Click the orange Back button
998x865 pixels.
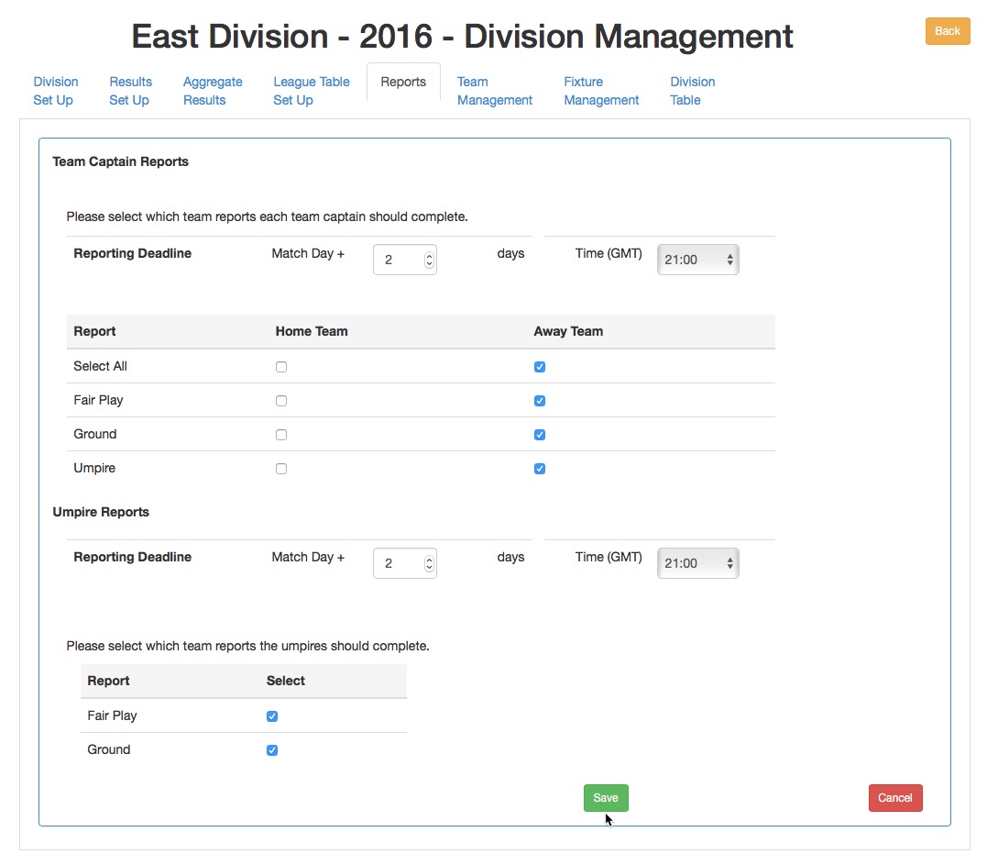tap(948, 31)
